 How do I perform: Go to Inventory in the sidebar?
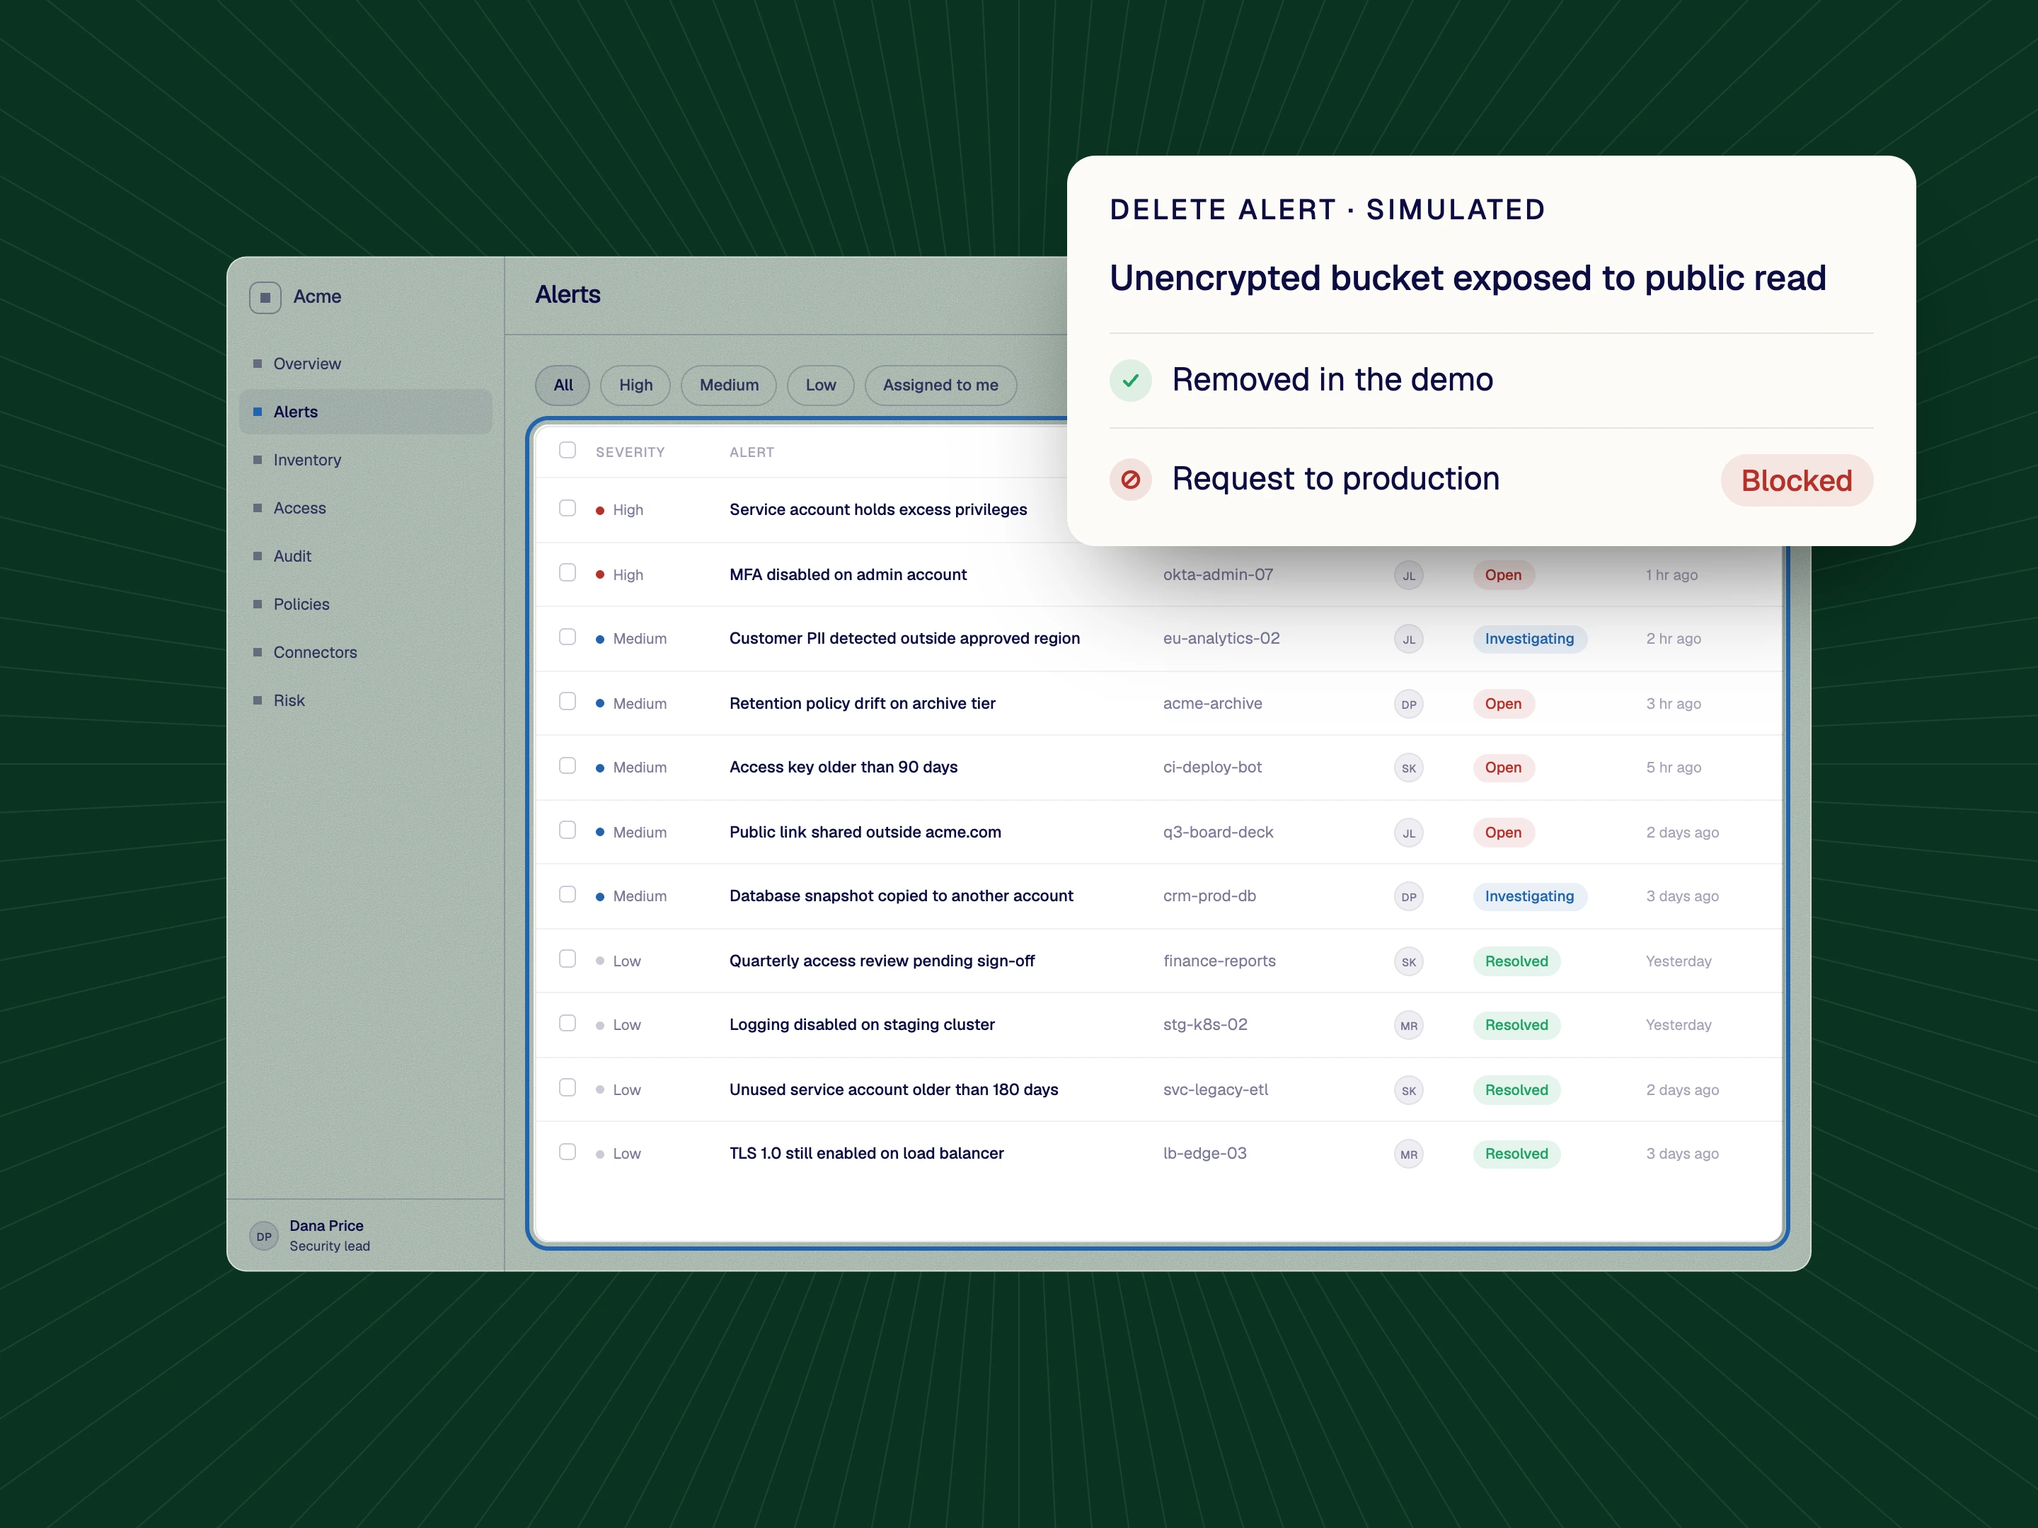(x=365, y=460)
